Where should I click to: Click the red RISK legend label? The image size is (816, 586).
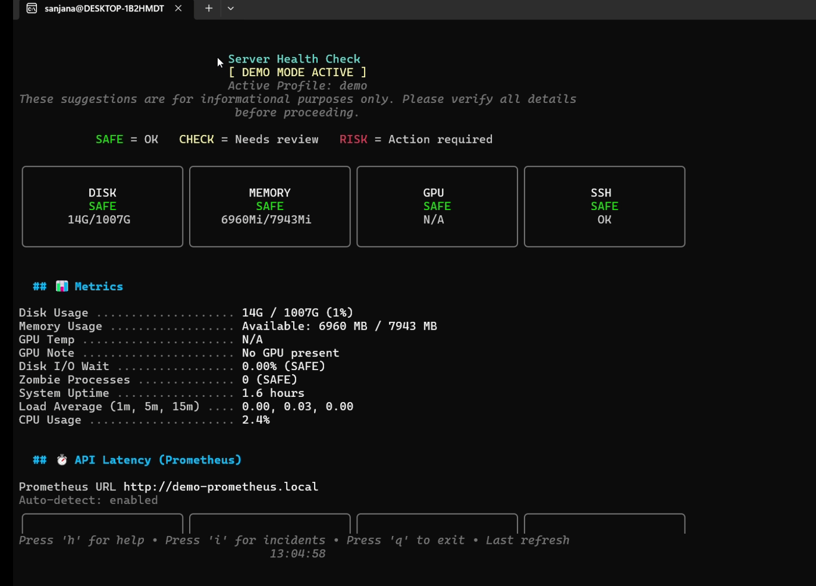(x=353, y=139)
